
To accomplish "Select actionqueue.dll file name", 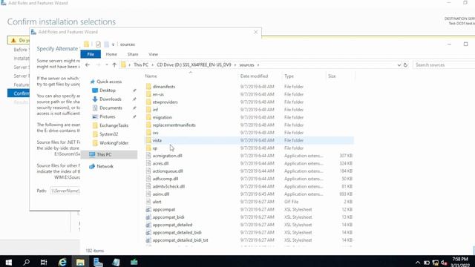I will pos(168,171).
